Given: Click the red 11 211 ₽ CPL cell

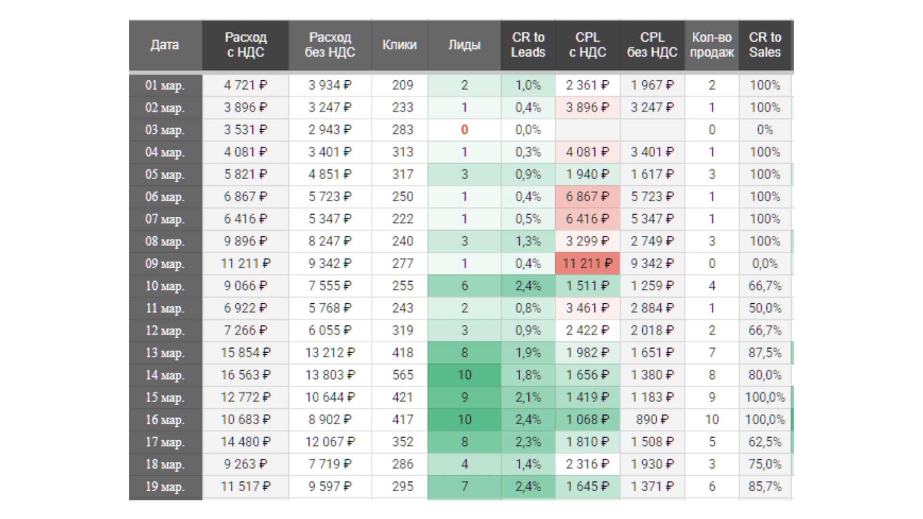Looking at the screenshot, I should [587, 264].
